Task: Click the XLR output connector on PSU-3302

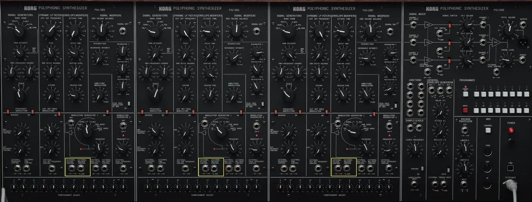Action: coord(523,42)
